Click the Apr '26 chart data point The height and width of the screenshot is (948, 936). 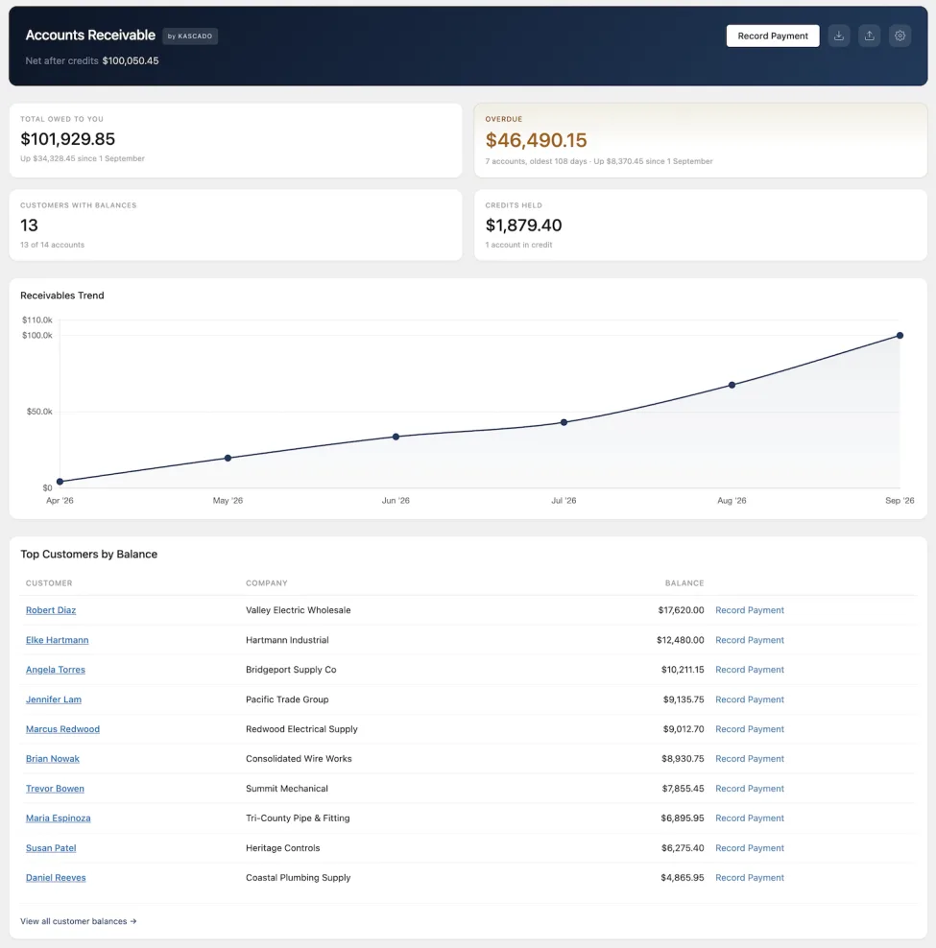click(60, 482)
